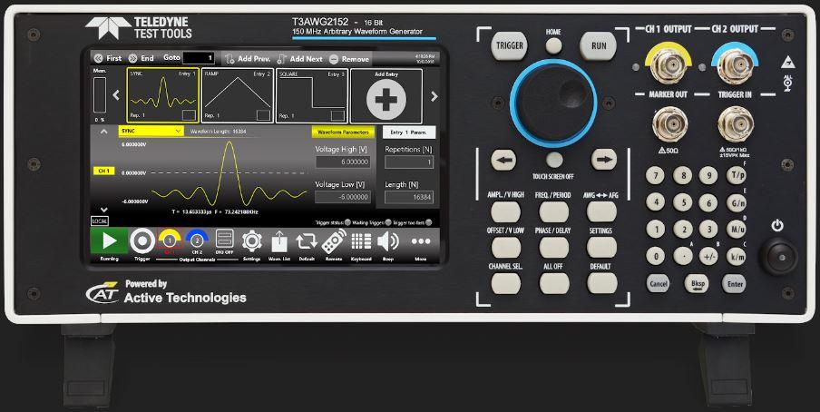820x412 pixels.
Task: Click the RUN hardware button
Action: pyautogui.click(x=599, y=45)
